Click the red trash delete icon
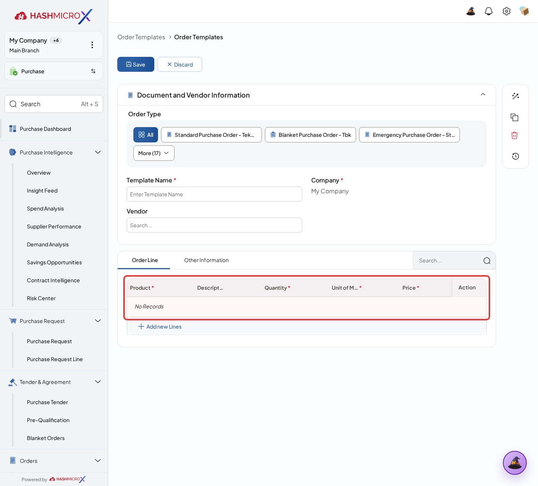538x486 pixels. click(x=514, y=135)
